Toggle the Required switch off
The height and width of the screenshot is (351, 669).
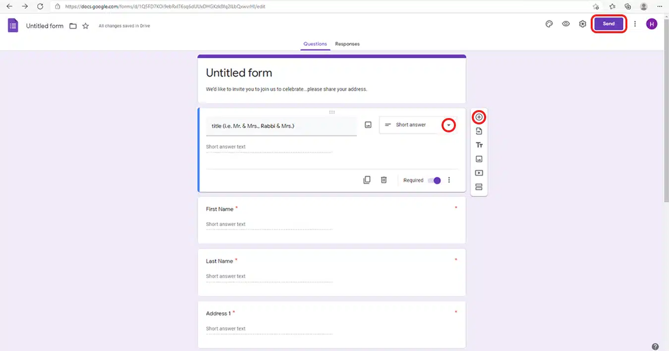pos(434,180)
